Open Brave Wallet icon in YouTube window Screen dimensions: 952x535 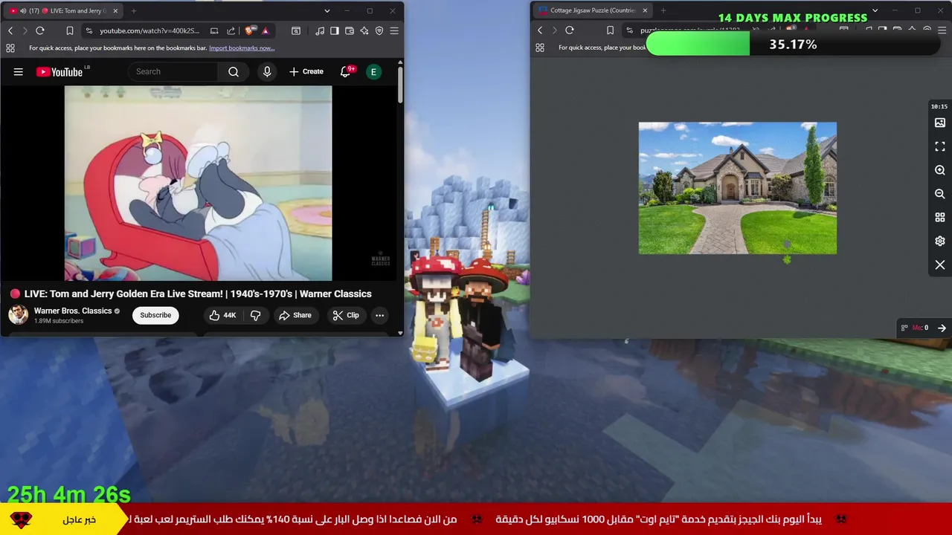click(350, 30)
